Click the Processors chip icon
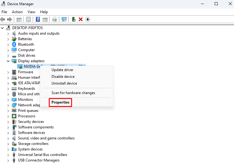The height and width of the screenshot is (163, 234). [x=14, y=116]
